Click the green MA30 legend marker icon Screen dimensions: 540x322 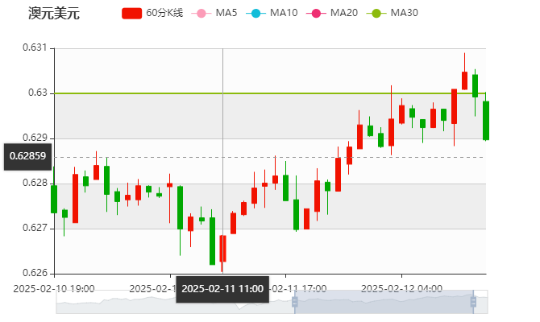(x=376, y=13)
